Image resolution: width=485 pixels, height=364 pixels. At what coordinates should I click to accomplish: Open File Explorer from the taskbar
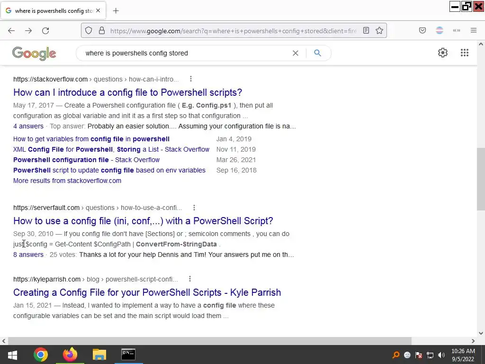click(99, 355)
